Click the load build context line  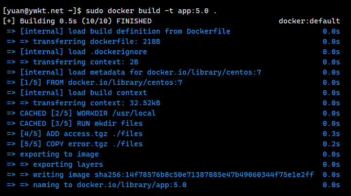(77, 93)
